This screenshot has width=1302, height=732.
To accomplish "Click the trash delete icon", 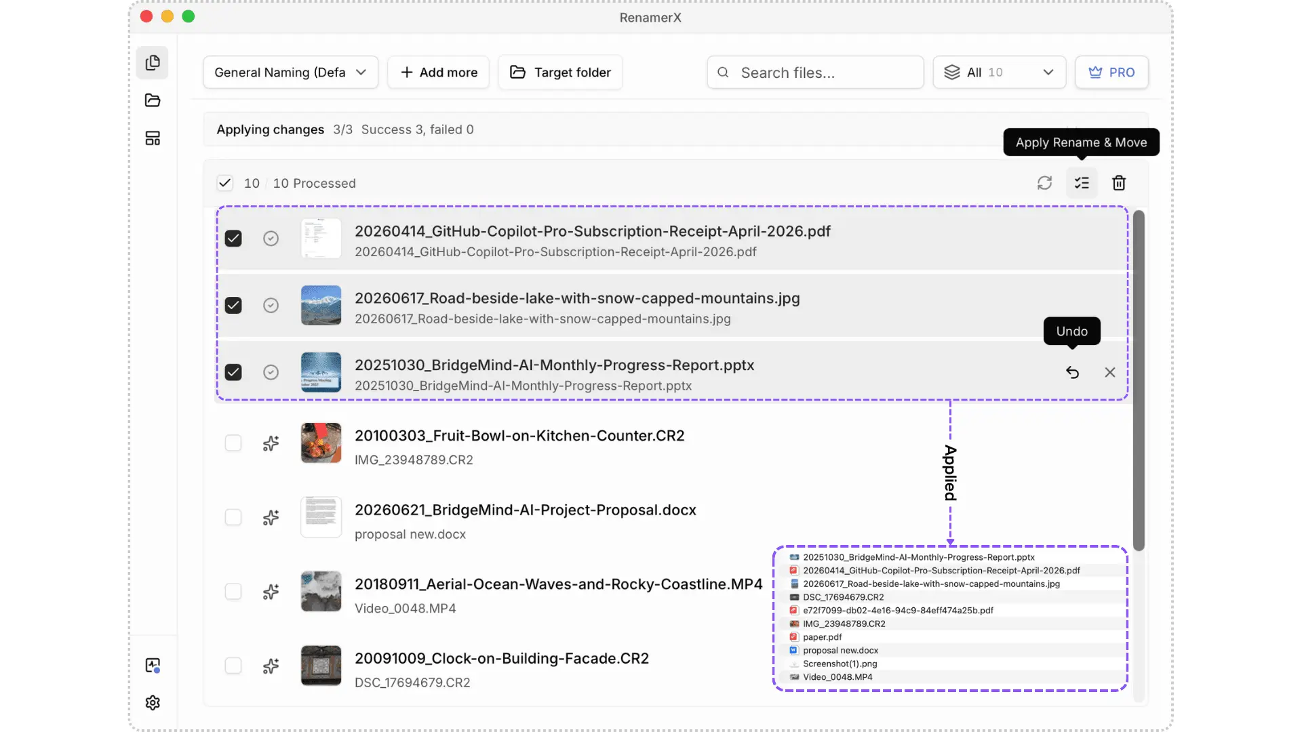I will pos(1119,183).
